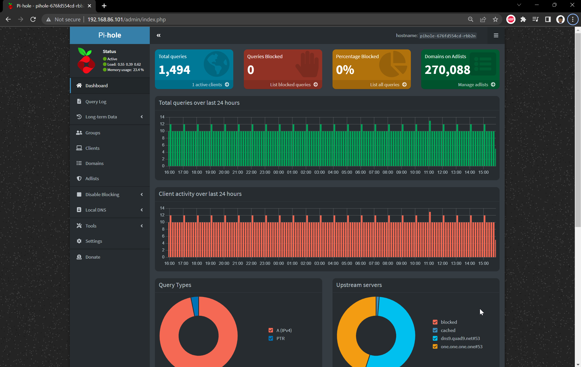The image size is (581, 367).
Task: Open the Clients menu item
Action: (110, 148)
